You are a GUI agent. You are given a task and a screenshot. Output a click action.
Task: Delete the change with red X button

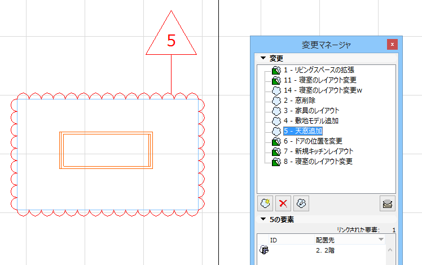[283, 203]
